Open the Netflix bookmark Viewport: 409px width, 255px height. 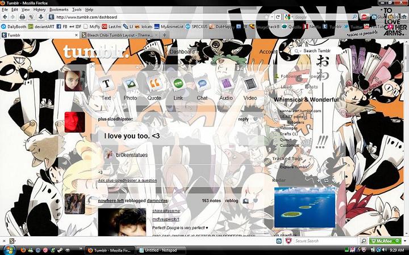[312, 27]
